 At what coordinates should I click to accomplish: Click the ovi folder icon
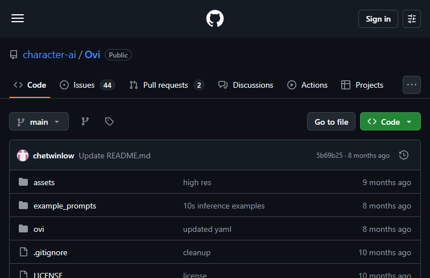(x=23, y=228)
